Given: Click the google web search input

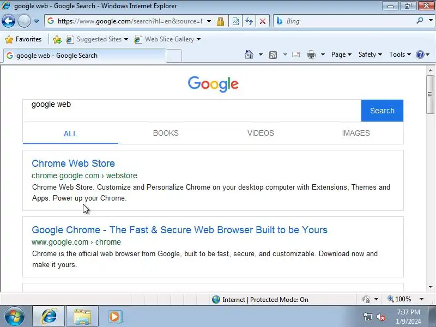Looking at the screenshot, I should [x=192, y=111].
